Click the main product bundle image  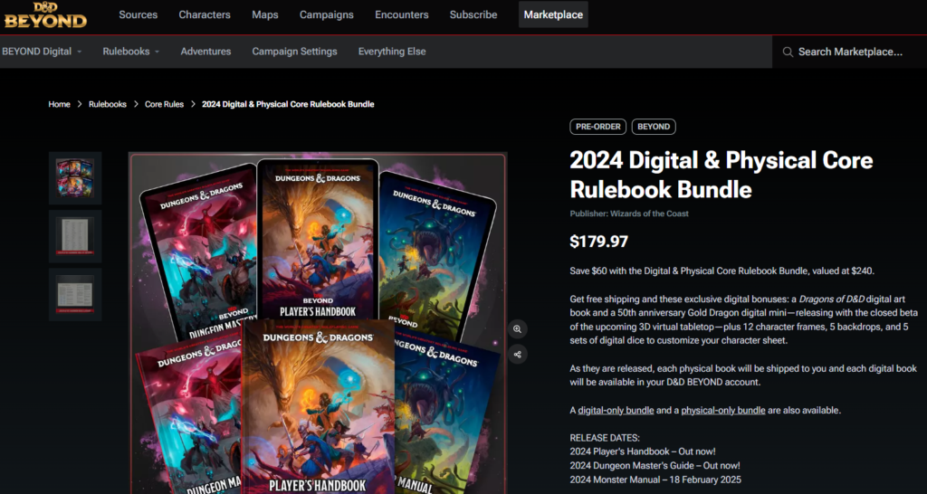point(318,323)
